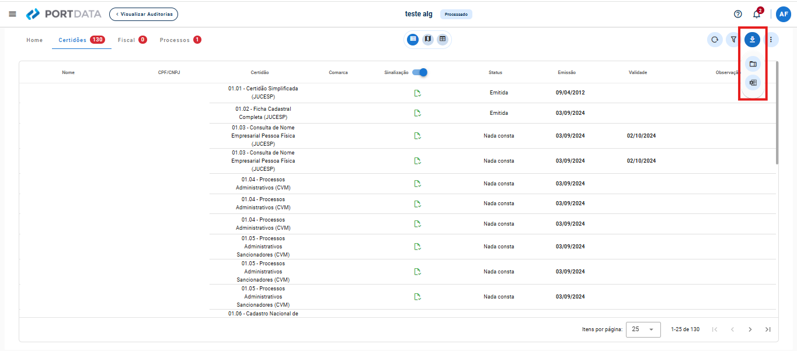The height and width of the screenshot is (351, 797).
Task: Open the hamburger navigation menu
Action: click(x=12, y=14)
